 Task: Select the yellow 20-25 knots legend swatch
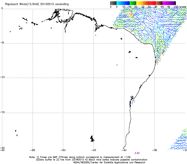click(139, 3)
